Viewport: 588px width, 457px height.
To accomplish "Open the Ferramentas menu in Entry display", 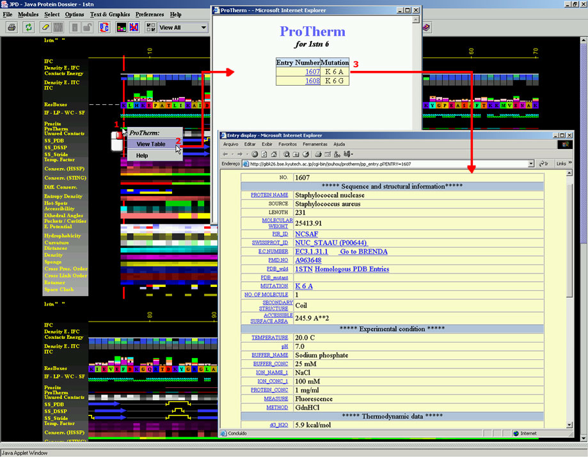I will pos(315,144).
